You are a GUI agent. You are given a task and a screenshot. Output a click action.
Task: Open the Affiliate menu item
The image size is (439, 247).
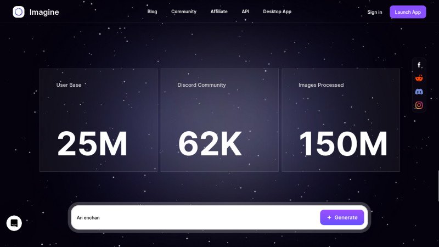click(219, 12)
